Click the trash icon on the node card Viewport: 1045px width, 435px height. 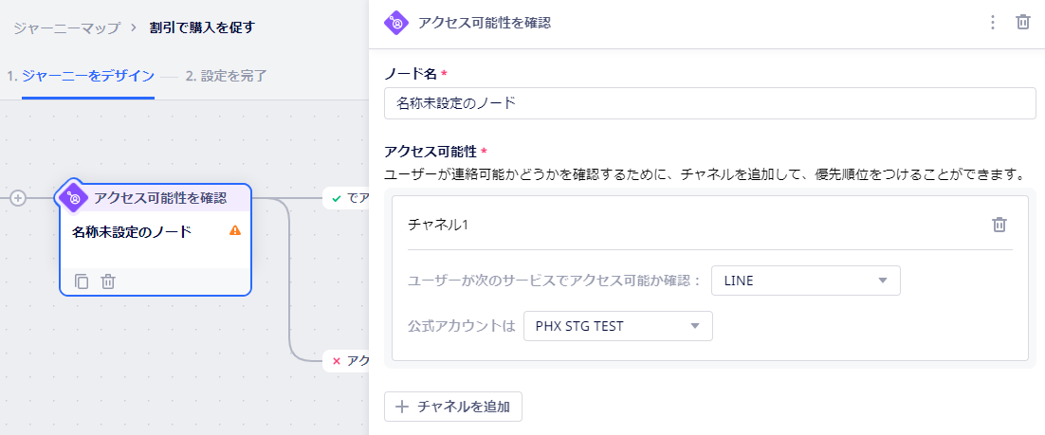click(108, 281)
